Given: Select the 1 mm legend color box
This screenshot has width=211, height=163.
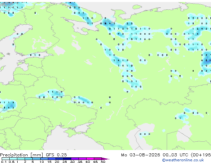Looking at the screenshot, I should tap(21, 159).
